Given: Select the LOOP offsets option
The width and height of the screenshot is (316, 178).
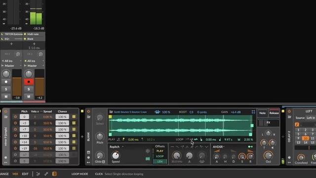Looking at the screenshot, I should point(160,156).
